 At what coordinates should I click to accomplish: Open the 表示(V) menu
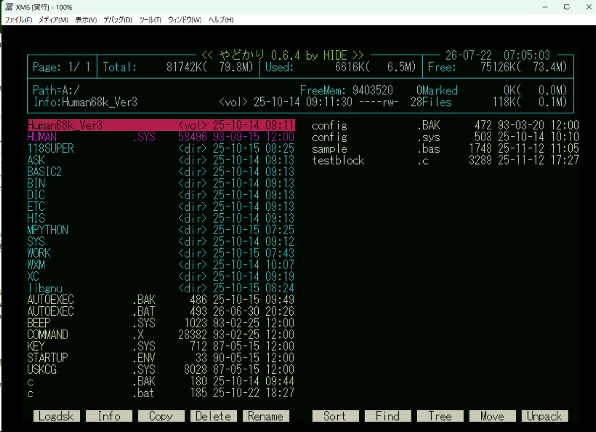click(86, 20)
